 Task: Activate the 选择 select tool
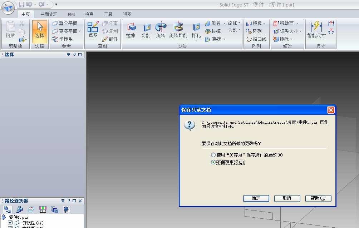click(x=39, y=31)
